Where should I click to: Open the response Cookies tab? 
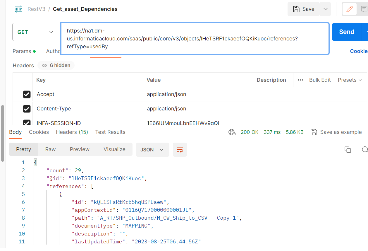point(39,132)
